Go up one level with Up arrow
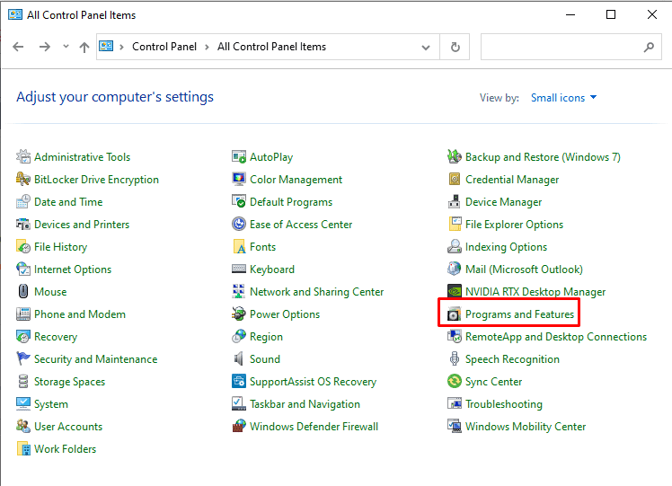This screenshot has height=486, width=672. 84,47
